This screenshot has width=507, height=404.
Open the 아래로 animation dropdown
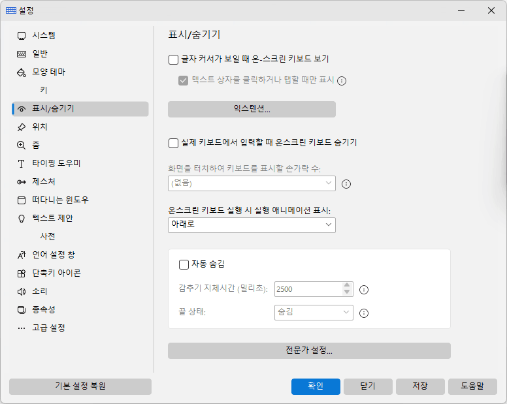[x=252, y=225]
